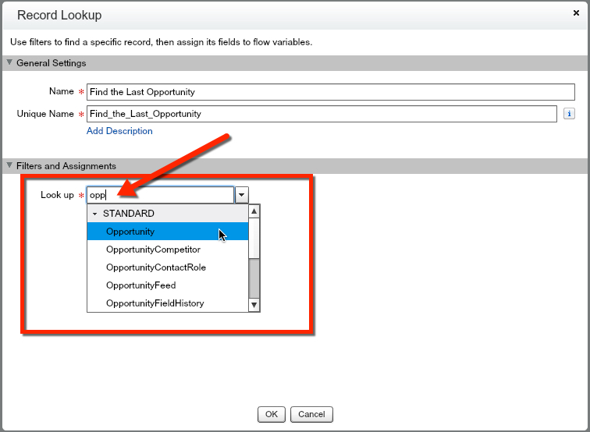Select Opportunity from the list
Image resolution: width=590 pixels, height=432 pixels.
pos(130,232)
